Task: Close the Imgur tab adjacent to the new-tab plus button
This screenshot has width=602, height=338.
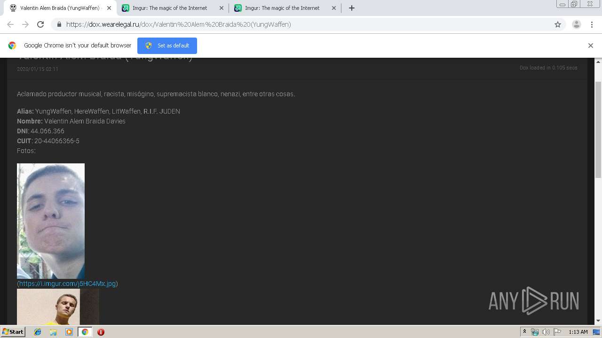Action: tap(334, 8)
